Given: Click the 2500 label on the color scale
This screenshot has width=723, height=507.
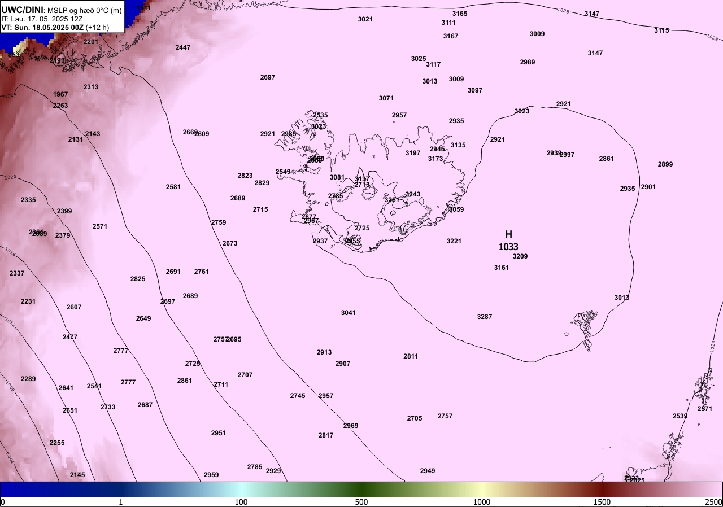Looking at the screenshot, I should tap(713, 502).
